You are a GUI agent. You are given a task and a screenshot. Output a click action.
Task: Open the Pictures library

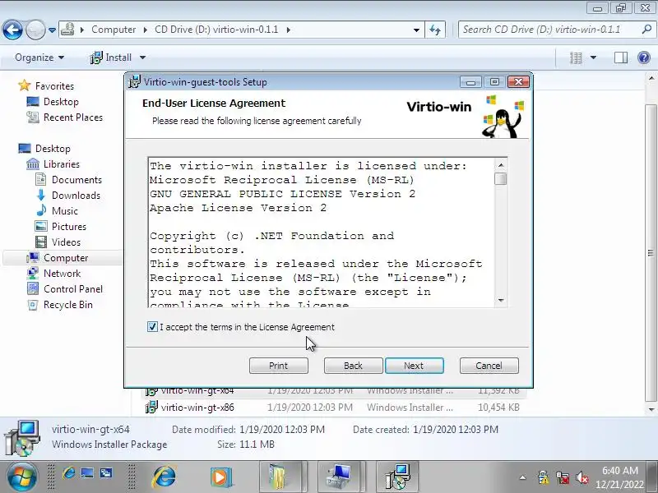tap(69, 227)
